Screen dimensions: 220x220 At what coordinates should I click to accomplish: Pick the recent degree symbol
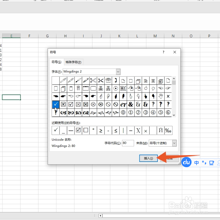93,131
